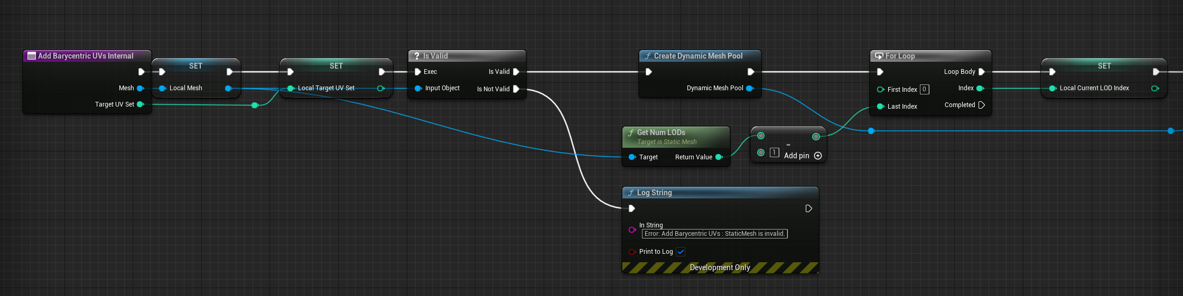This screenshot has width=1183, height=296.
Task: Click the Add pin plus button
Action: (x=818, y=156)
